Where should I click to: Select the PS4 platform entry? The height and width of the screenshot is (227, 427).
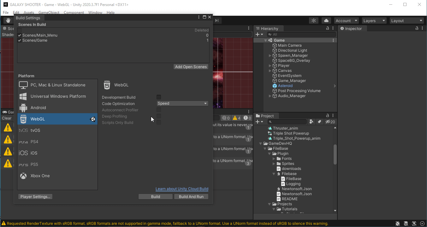[x=57, y=142]
